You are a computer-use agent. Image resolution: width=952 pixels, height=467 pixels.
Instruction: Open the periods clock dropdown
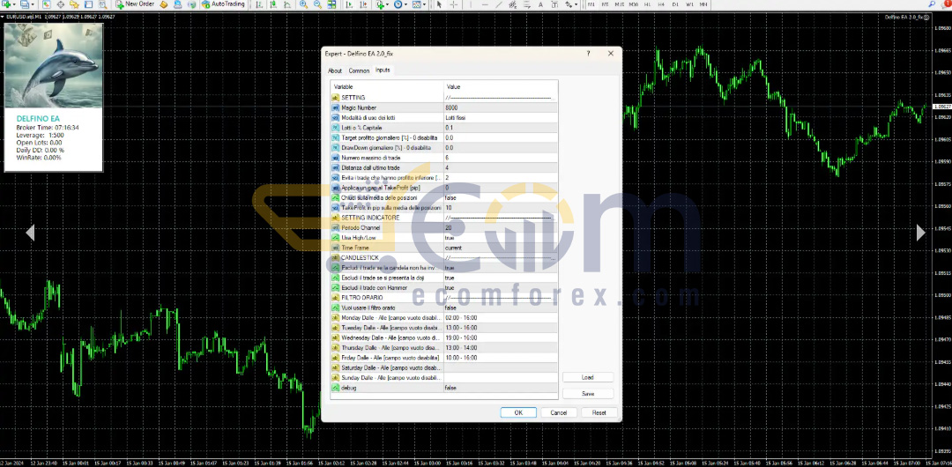[x=400, y=4]
